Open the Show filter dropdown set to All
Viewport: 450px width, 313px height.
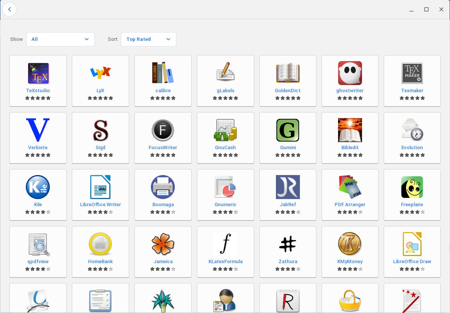click(x=60, y=39)
